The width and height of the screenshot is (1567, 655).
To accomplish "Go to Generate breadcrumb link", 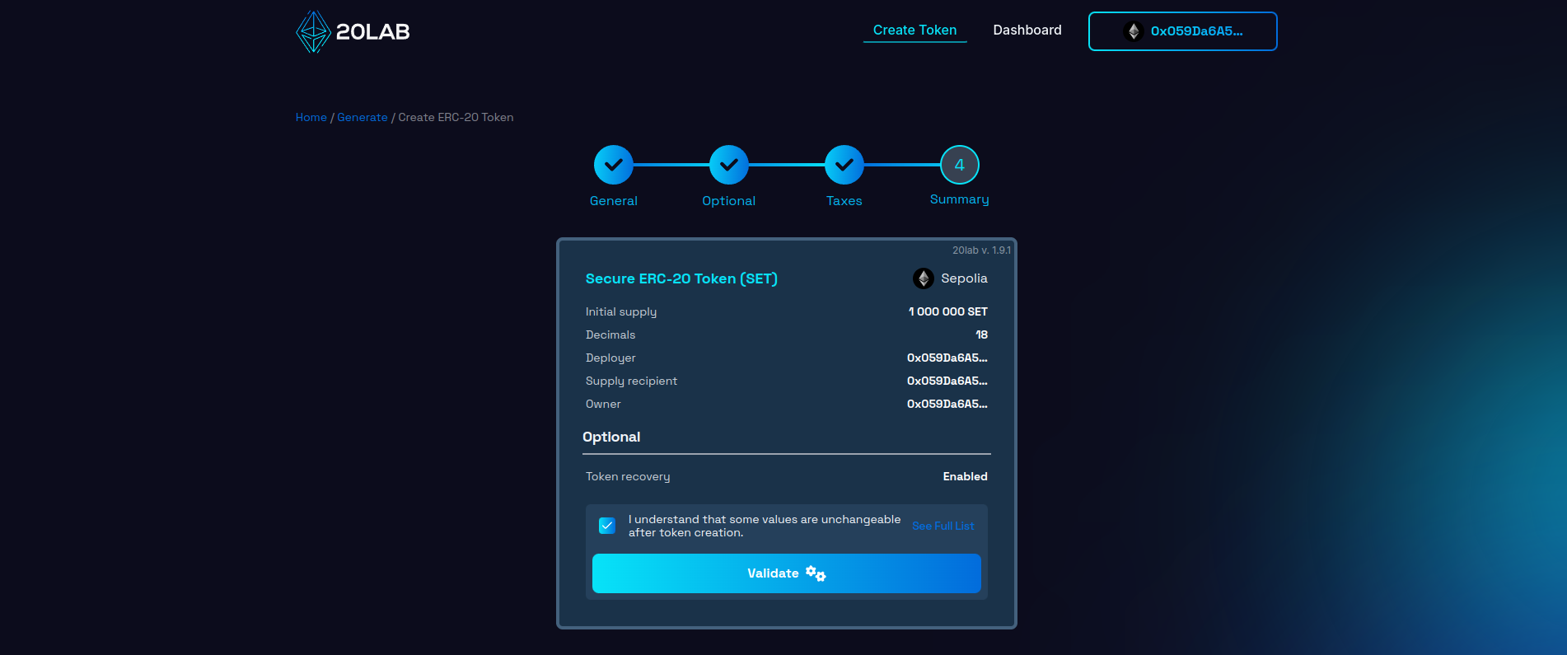I will coord(363,117).
